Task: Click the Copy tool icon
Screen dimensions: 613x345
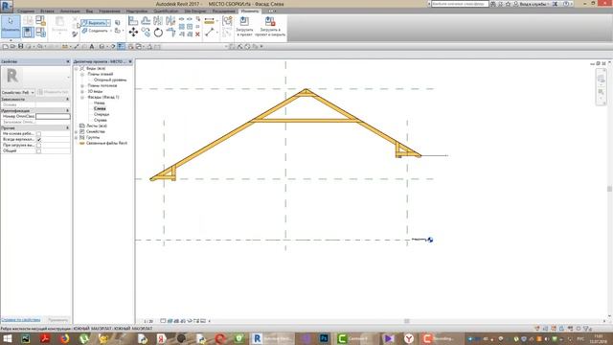Action: click(146, 32)
